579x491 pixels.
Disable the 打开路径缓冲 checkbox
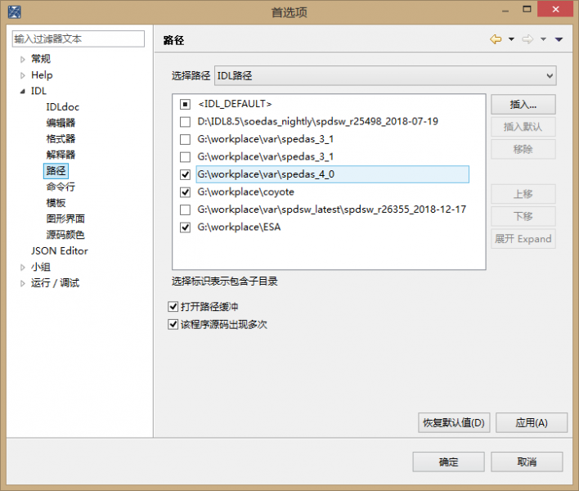click(173, 307)
